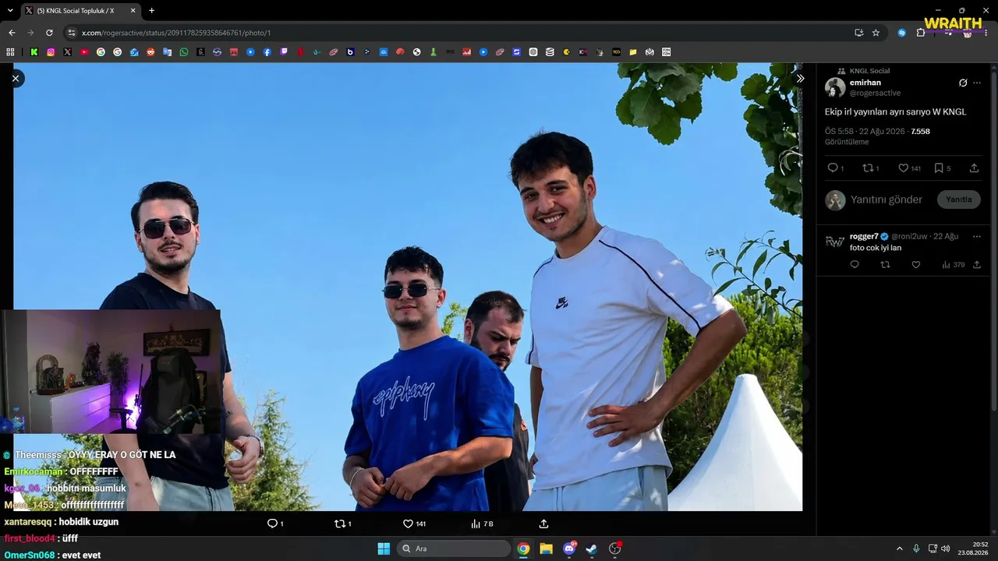This screenshot has height=561, width=998.
Task: Open the Facebook bookmark
Action: point(267,52)
